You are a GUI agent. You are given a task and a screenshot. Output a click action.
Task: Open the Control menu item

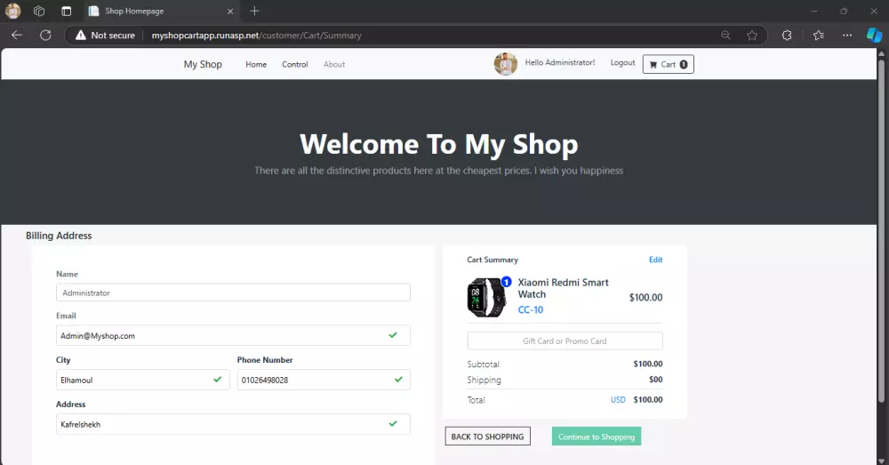(x=295, y=65)
